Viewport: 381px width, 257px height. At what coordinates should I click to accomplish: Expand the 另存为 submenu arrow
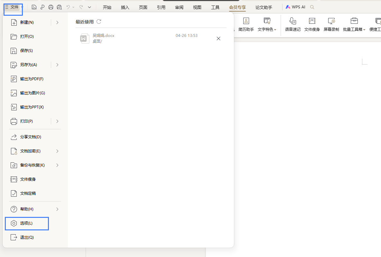pyautogui.click(x=57, y=65)
